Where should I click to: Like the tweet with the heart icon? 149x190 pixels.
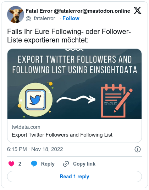click(x=11, y=164)
